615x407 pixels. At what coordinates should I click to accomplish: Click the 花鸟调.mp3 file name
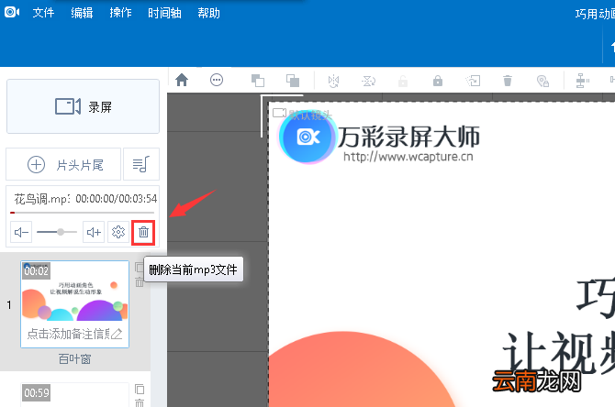[42, 199]
